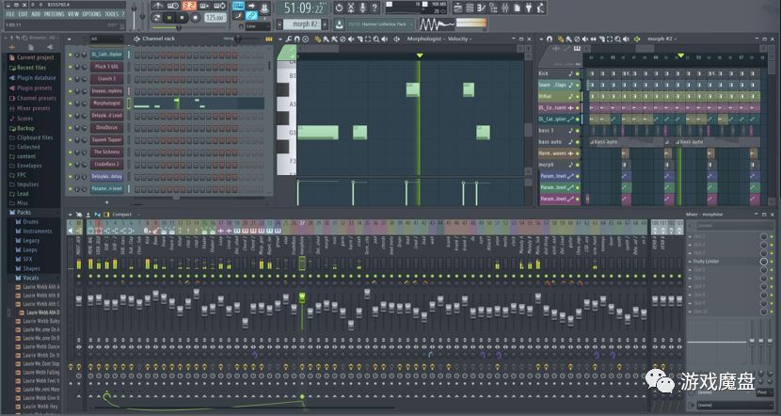Click the play button in the transport
This screenshot has width=781, height=416.
[169, 18]
